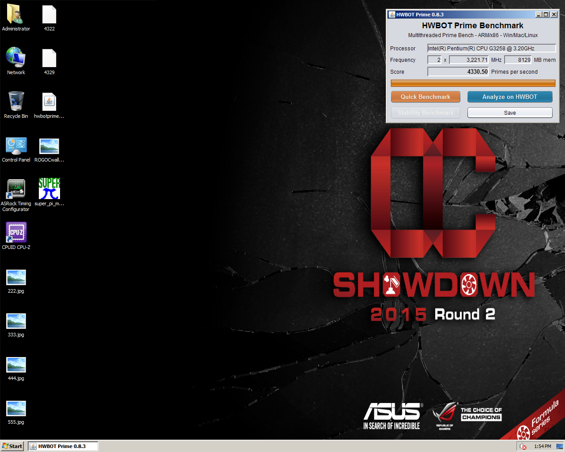Launch the super_pi_mod icon
The height and width of the screenshot is (452, 565).
pyautogui.click(x=49, y=188)
